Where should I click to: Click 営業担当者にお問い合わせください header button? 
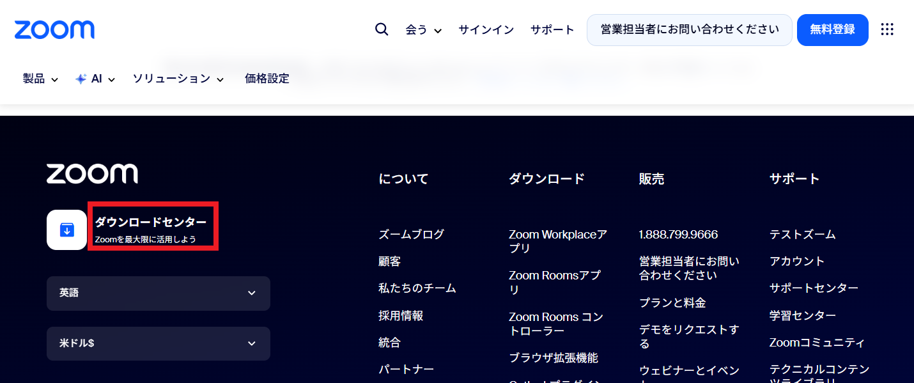pyautogui.click(x=689, y=30)
